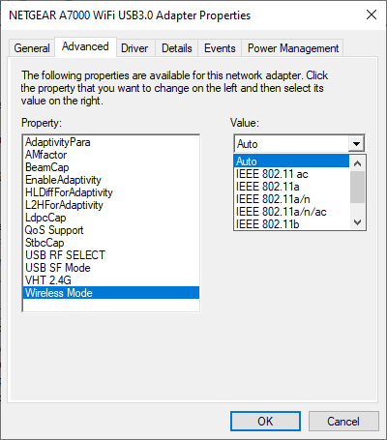Choose Auto in the dropdown list

[x=291, y=161]
